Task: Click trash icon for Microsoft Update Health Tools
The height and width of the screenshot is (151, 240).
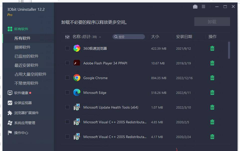Action: click(x=212, y=107)
